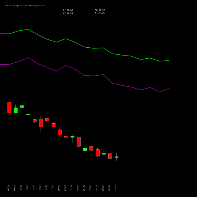Click the '22 Jul' date axis label
This screenshot has width=197, height=197.
72,188
